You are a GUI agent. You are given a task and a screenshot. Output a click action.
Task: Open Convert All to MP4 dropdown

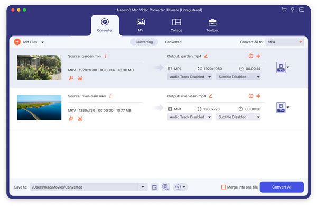[x=284, y=42]
